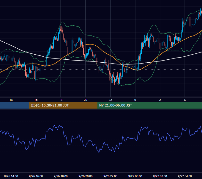
Task: Click the unlabeled blue session bar before ロンドン
Action: 15,105
